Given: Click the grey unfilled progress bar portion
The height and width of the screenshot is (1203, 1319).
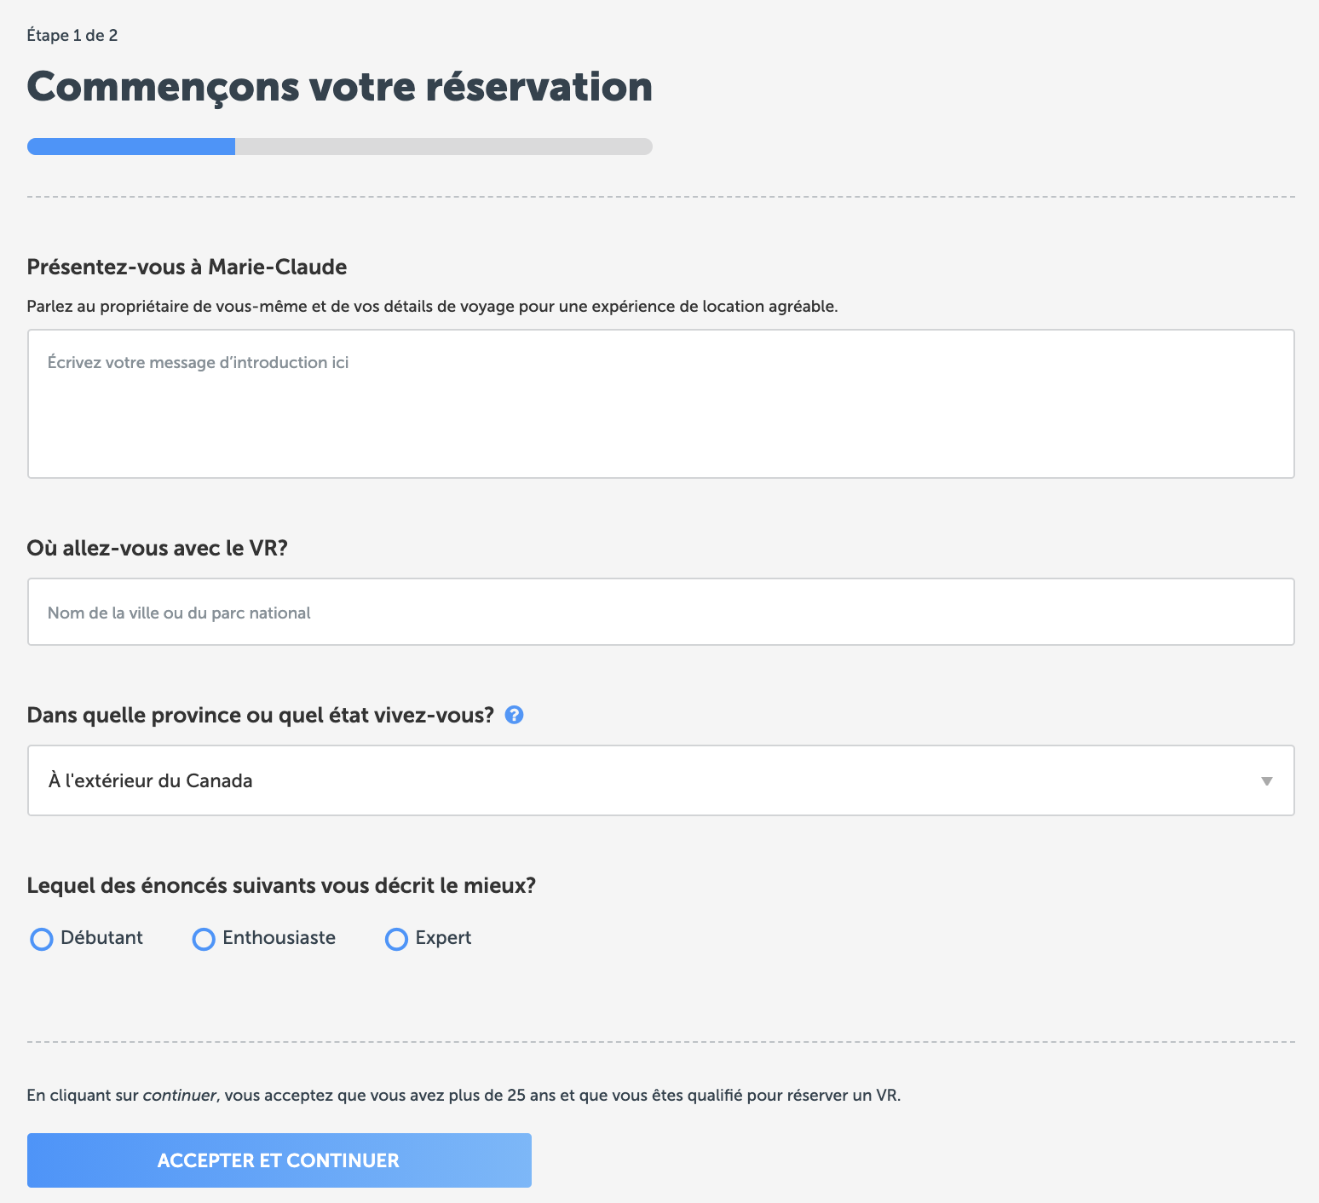Looking at the screenshot, I should tap(444, 147).
